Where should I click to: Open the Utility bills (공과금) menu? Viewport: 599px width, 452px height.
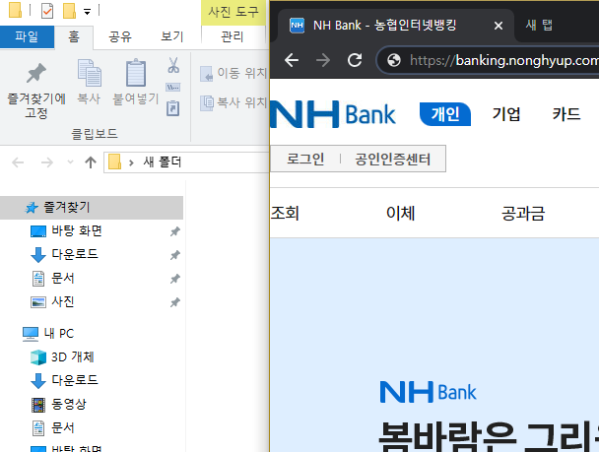click(523, 213)
